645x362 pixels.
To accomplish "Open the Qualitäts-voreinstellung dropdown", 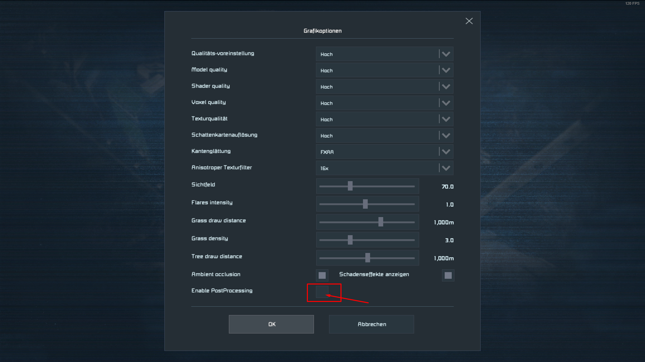I will coord(384,54).
